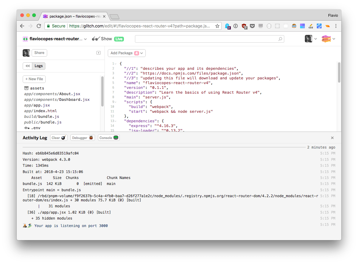Open Chrome's three-dot menu
358x264 pixels.
pyautogui.click(x=336, y=26)
